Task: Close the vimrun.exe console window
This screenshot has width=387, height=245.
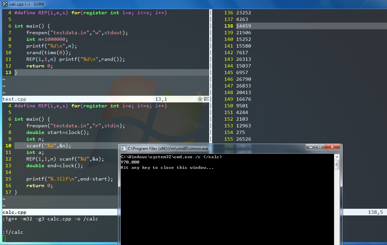Action: 332,147
